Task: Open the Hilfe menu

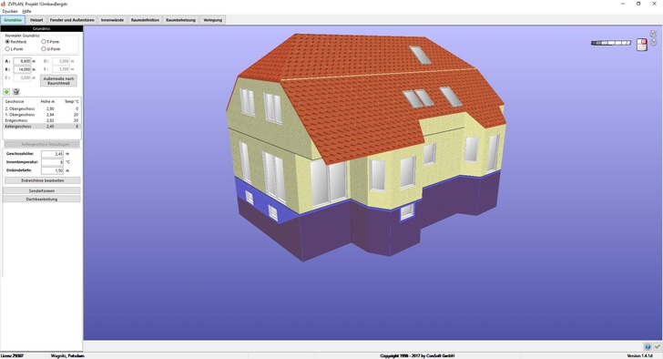Action: [x=26, y=12]
